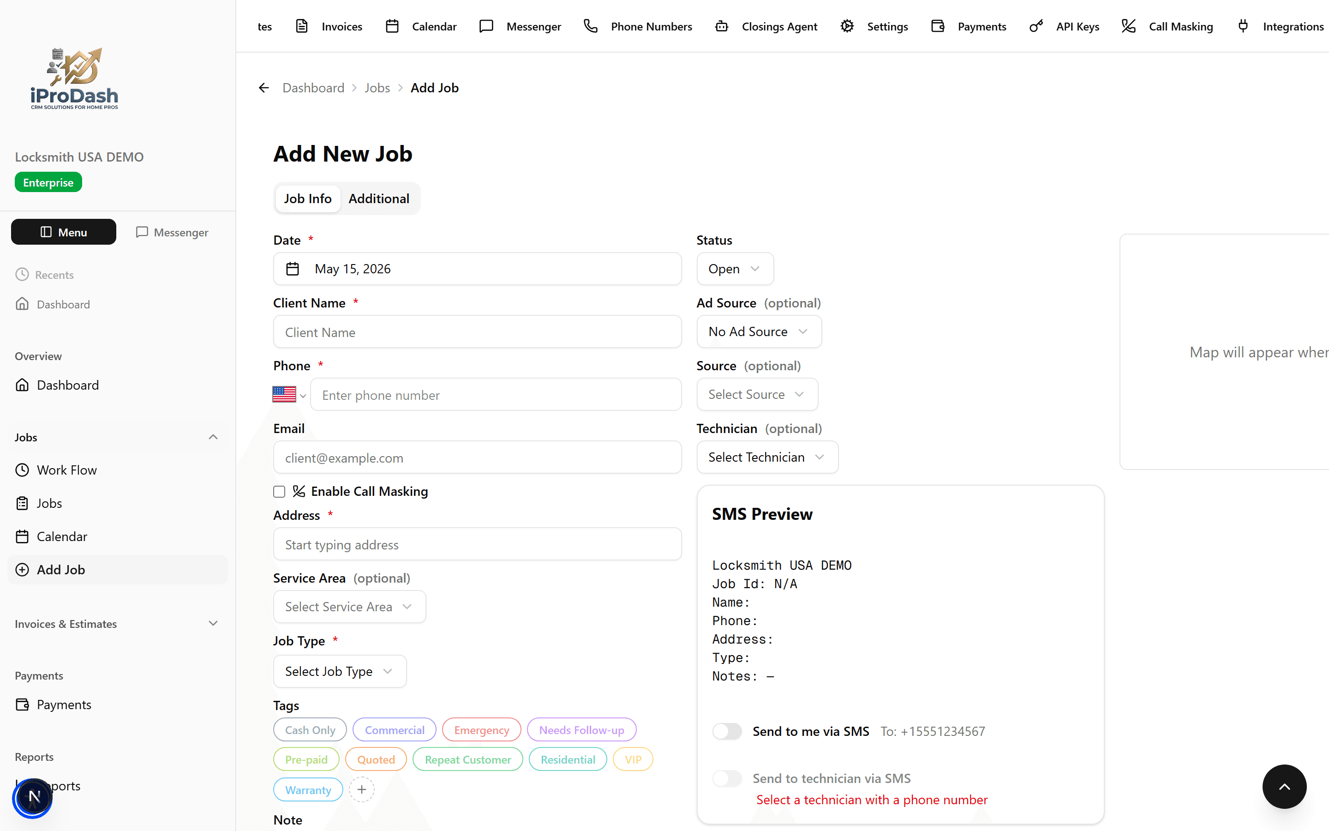
Task: Toggle Send to technician via SMS switch
Action: click(x=726, y=778)
